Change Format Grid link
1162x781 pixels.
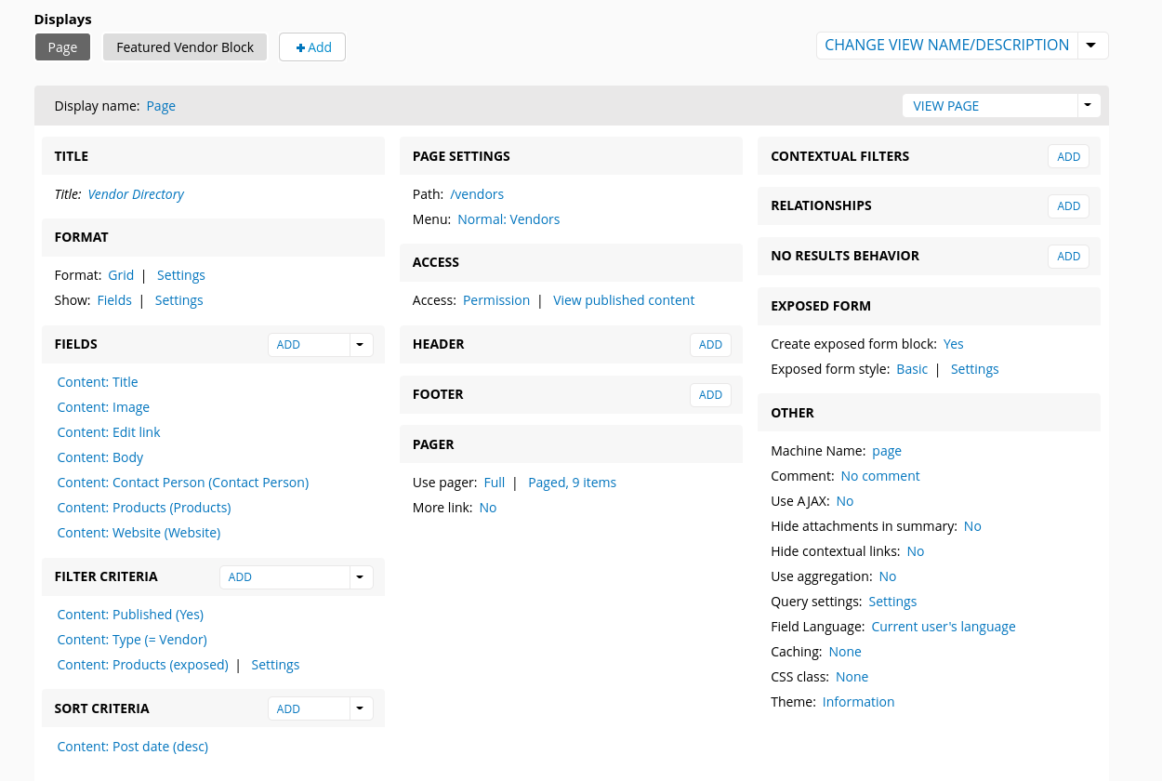coord(121,275)
